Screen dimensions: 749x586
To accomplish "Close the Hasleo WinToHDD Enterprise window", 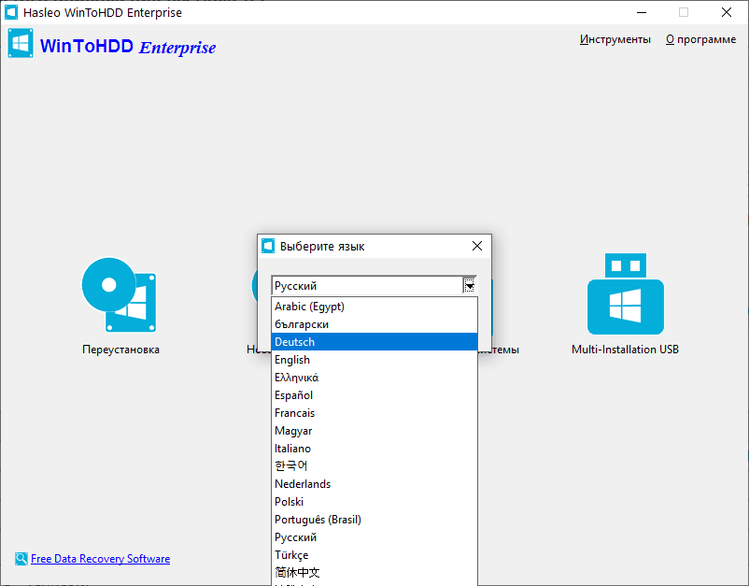I will (727, 12).
